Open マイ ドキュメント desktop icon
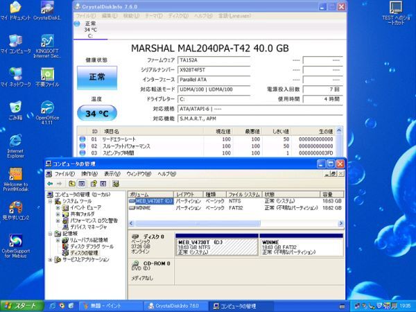 click(x=15, y=10)
